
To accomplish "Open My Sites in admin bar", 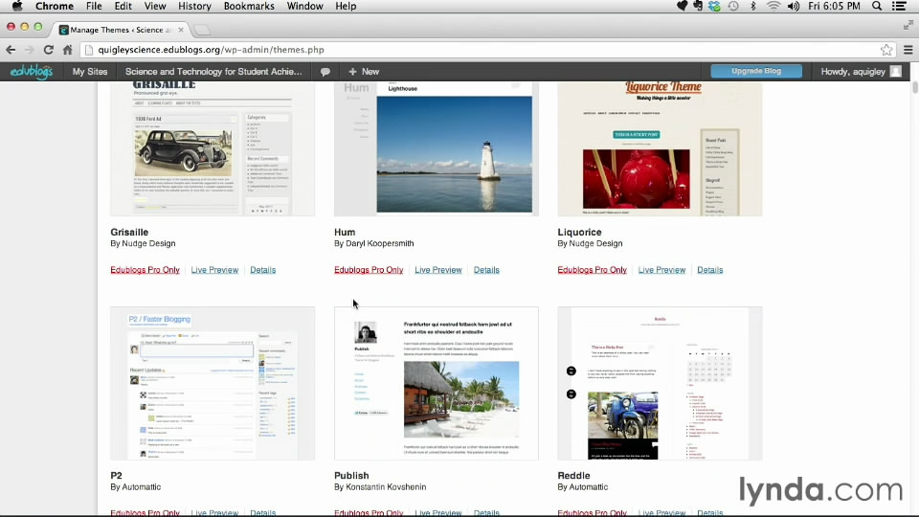I will [x=90, y=72].
